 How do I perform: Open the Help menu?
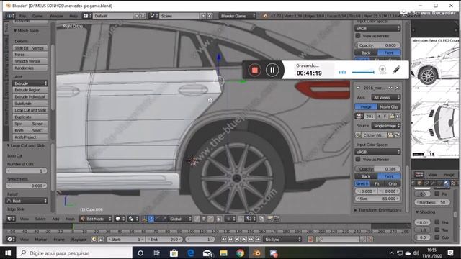[x=73, y=16]
